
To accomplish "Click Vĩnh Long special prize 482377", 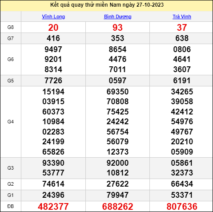I will tap(53, 206).
